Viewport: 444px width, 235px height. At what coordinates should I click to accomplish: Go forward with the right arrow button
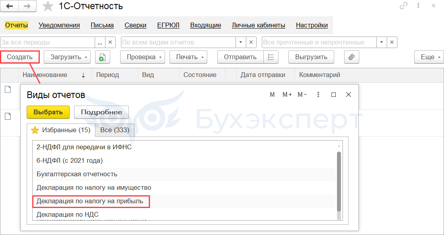(27, 6)
